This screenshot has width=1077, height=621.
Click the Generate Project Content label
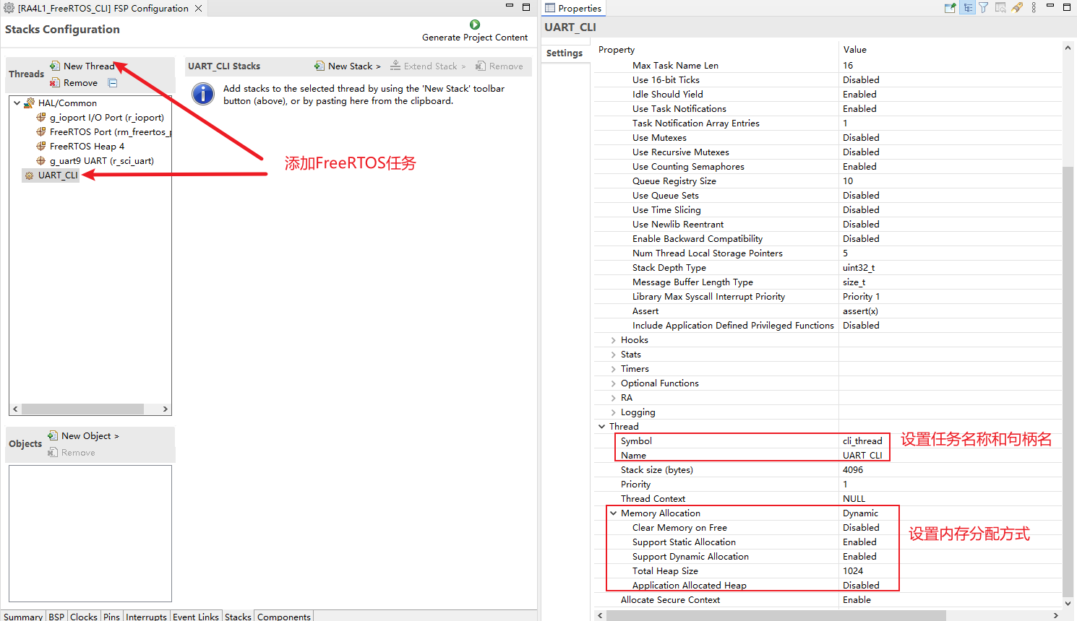point(475,38)
